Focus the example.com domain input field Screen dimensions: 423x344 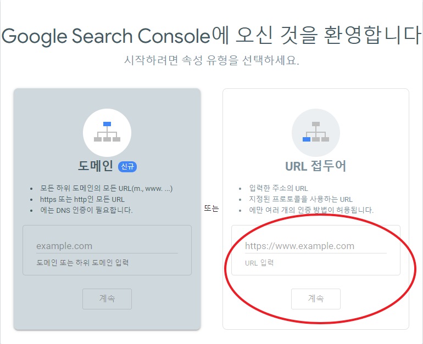107,246
